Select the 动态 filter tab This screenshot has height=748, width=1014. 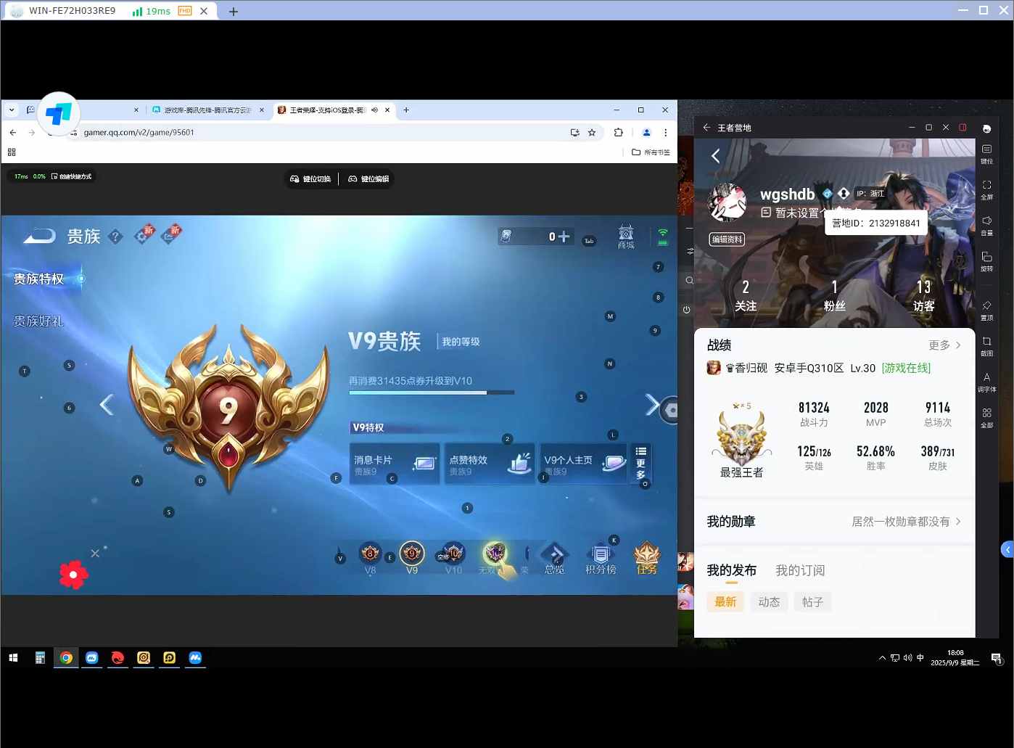769,602
